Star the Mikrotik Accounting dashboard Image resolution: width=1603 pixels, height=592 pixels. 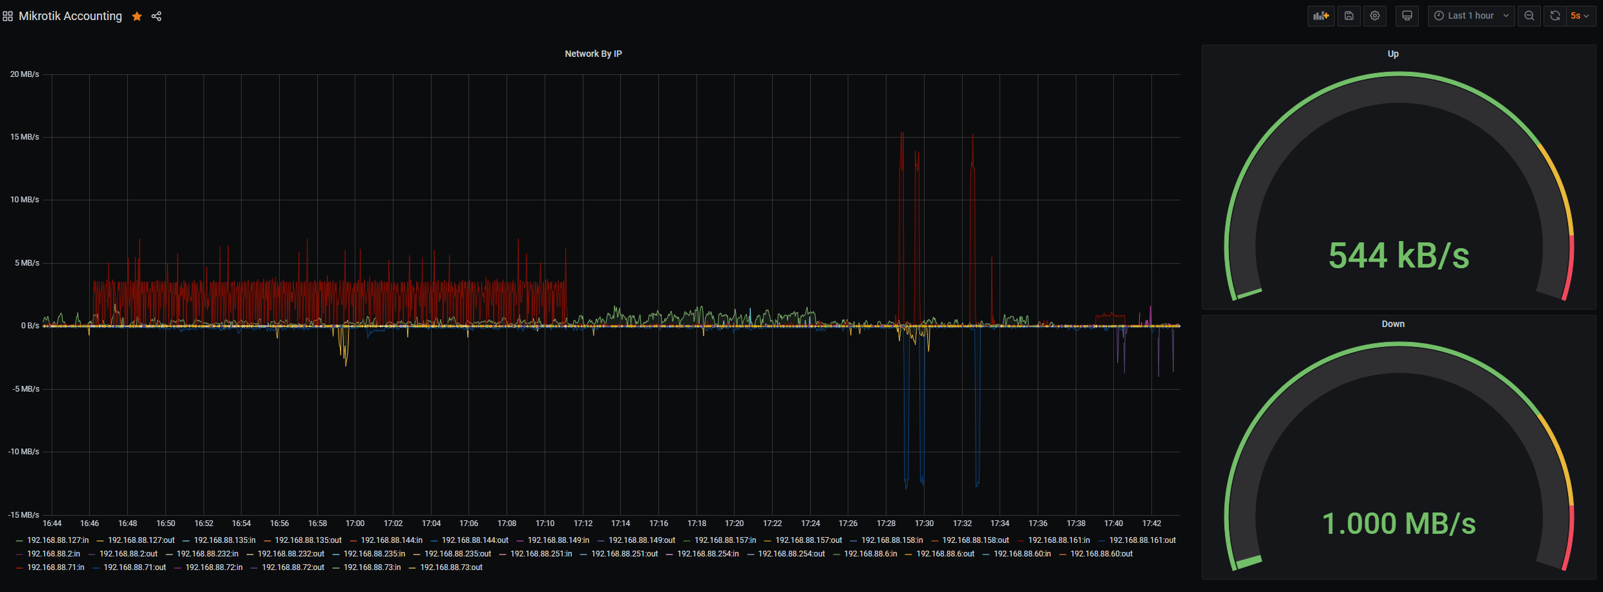(x=137, y=16)
